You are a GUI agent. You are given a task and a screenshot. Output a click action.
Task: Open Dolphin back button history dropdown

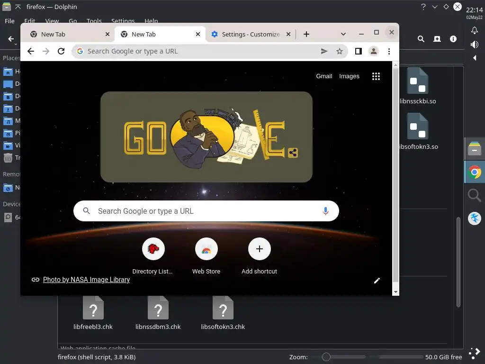click(x=16, y=44)
